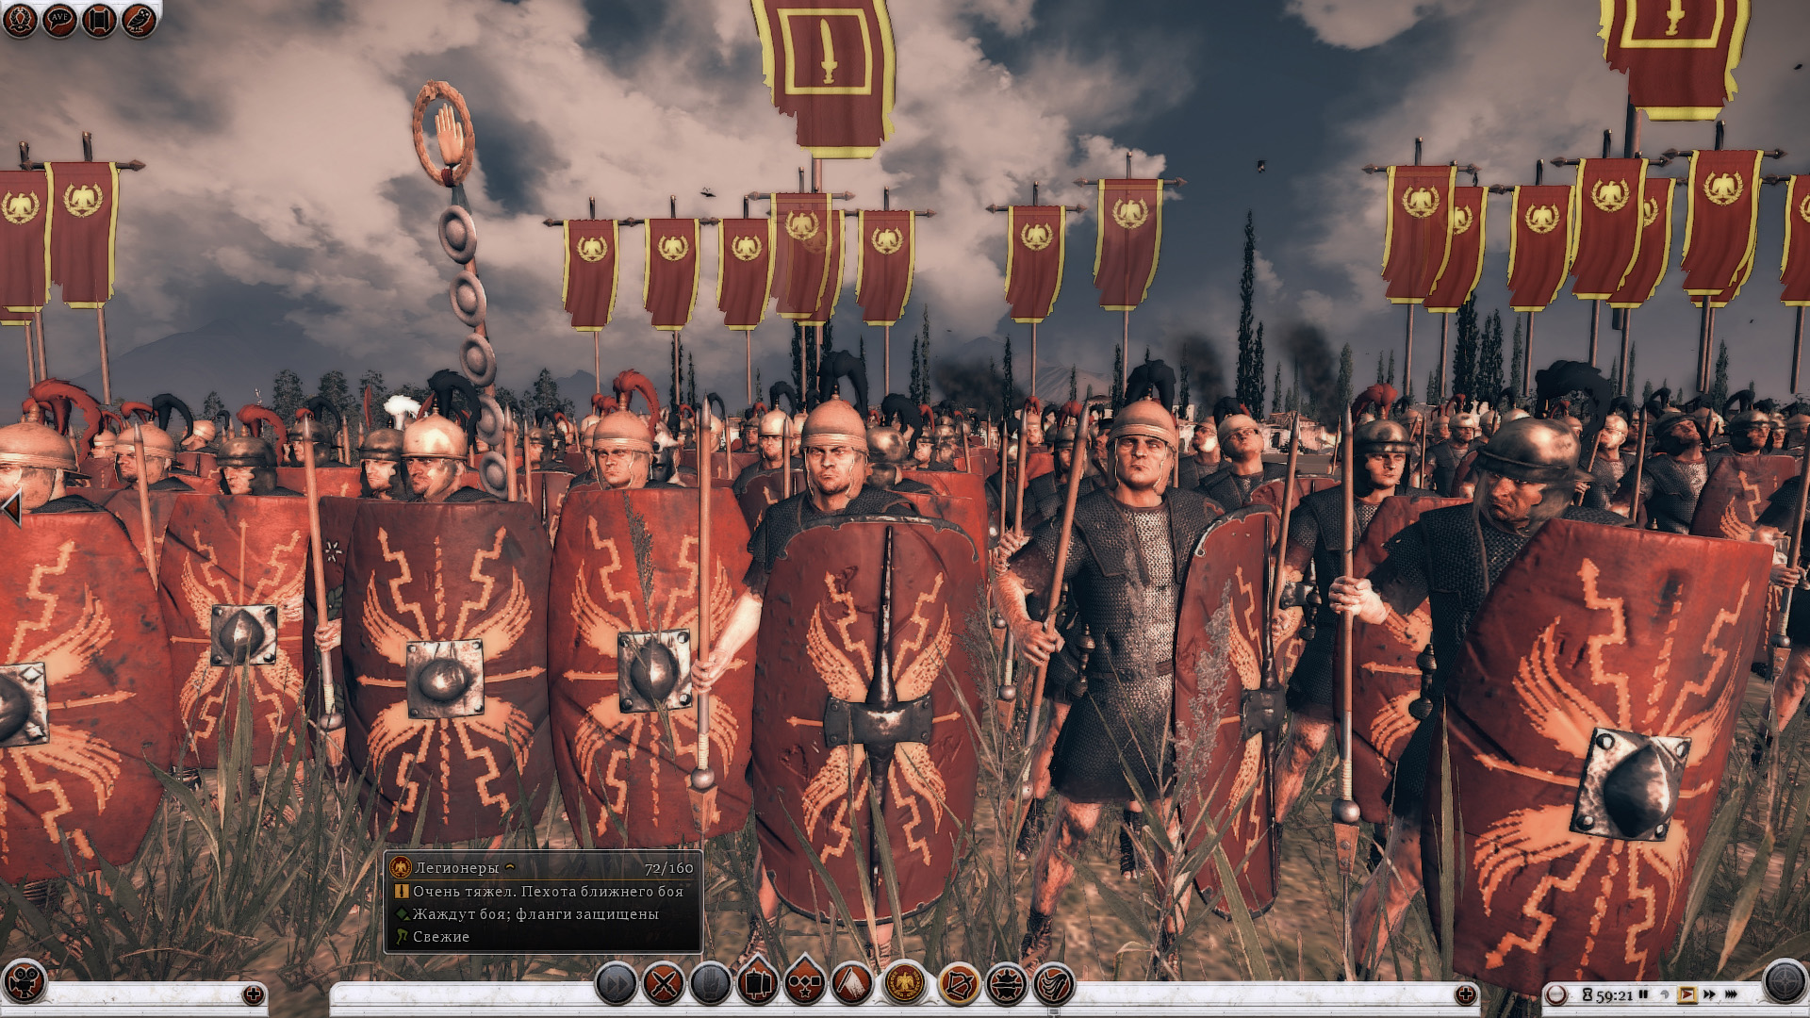The height and width of the screenshot is (1018, 1810).
Task: Open the AVE chat bubble icon
Action: click(58, 20)
